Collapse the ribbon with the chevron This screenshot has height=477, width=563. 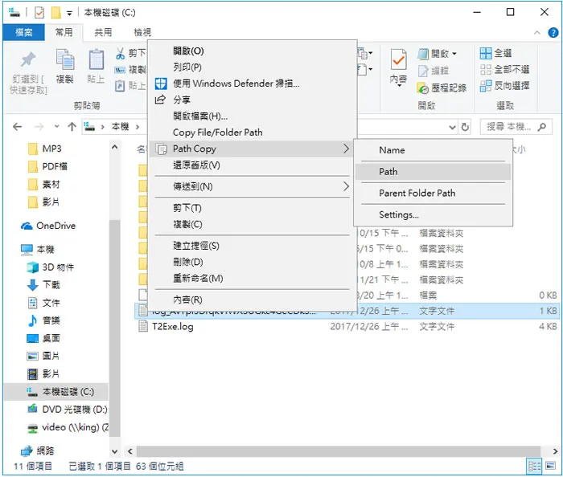537,33
